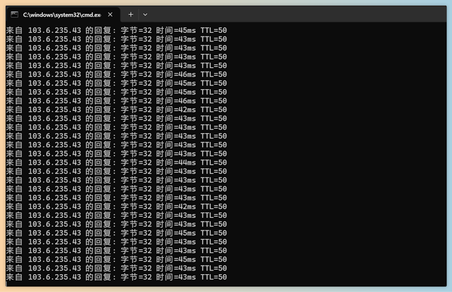The image size is (452, 292).
Task: Select the C:\windows\system32\cmd.exe tab
Action: click(63, 14)
